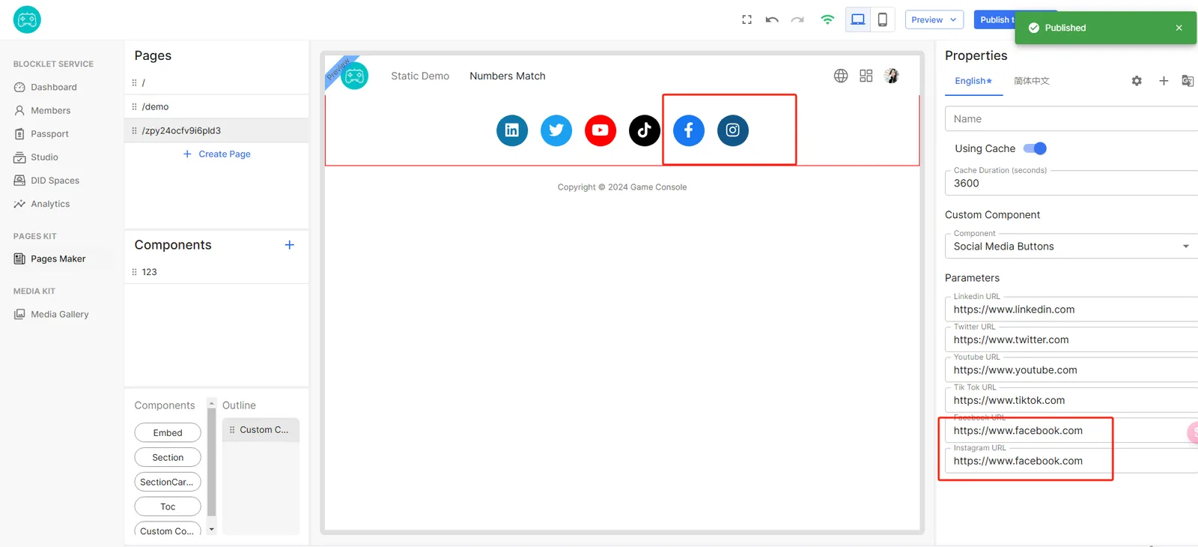Dismiss the Published notification

pos(1179,28)
